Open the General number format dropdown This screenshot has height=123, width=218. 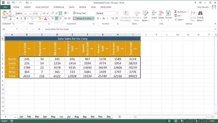tap(117, 13)
